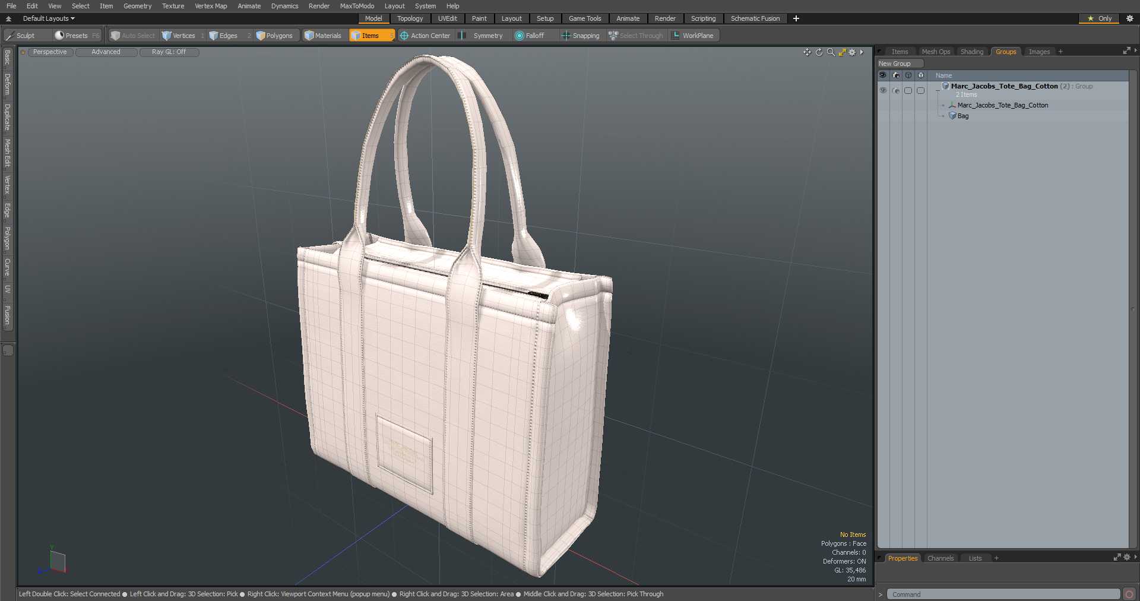
Task: Open the Perspective view type dropdown
Action: (50, 52)
